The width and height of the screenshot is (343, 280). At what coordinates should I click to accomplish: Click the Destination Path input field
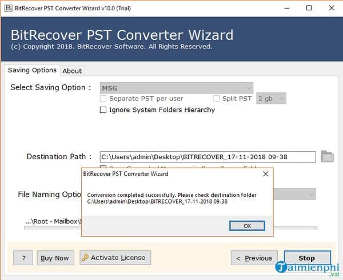click(208, 157)
